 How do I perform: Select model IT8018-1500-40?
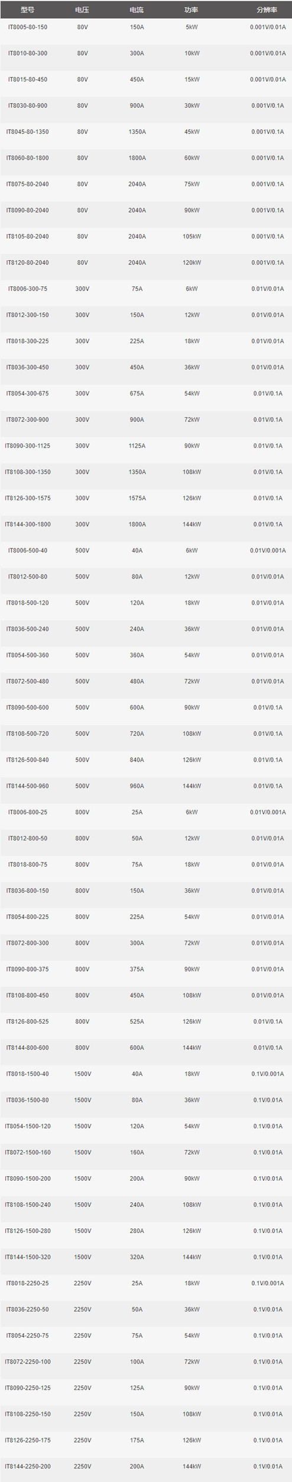27,1074
